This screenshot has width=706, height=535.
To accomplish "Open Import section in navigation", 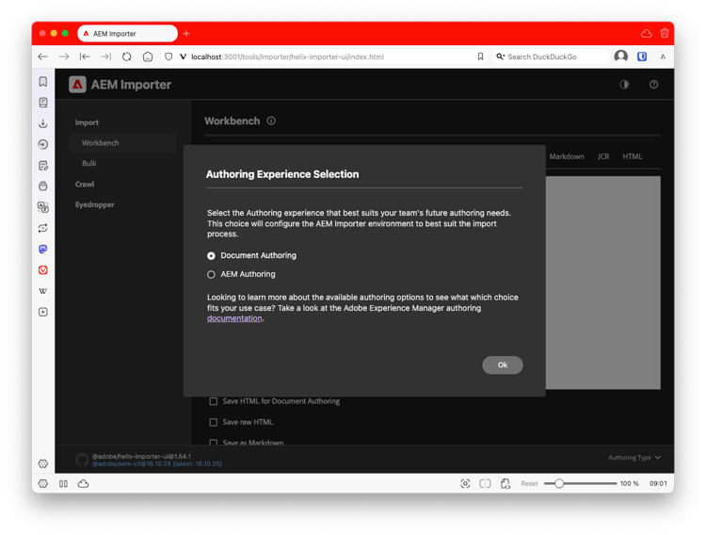I will click(x=87, y=122).
